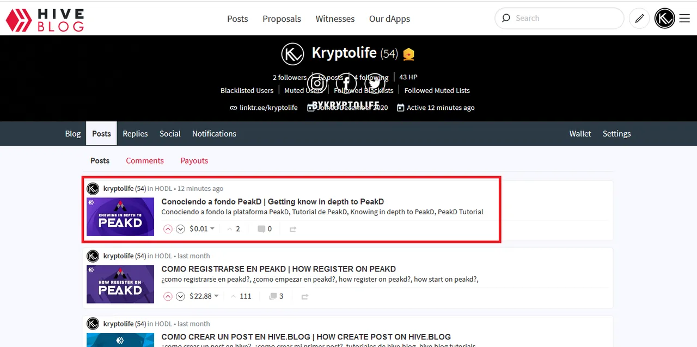Show 111 voters on COMO REGISTRARSE post
Viewport: 697px width, 347px height.
[x=241, y=296]
